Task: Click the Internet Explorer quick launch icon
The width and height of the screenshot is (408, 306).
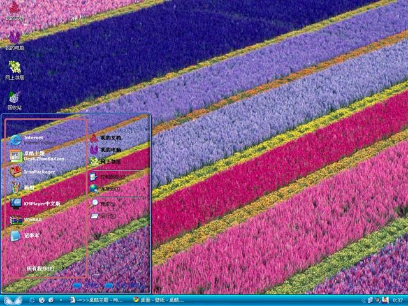Action: pyautogui.click(x=32, y=300)
